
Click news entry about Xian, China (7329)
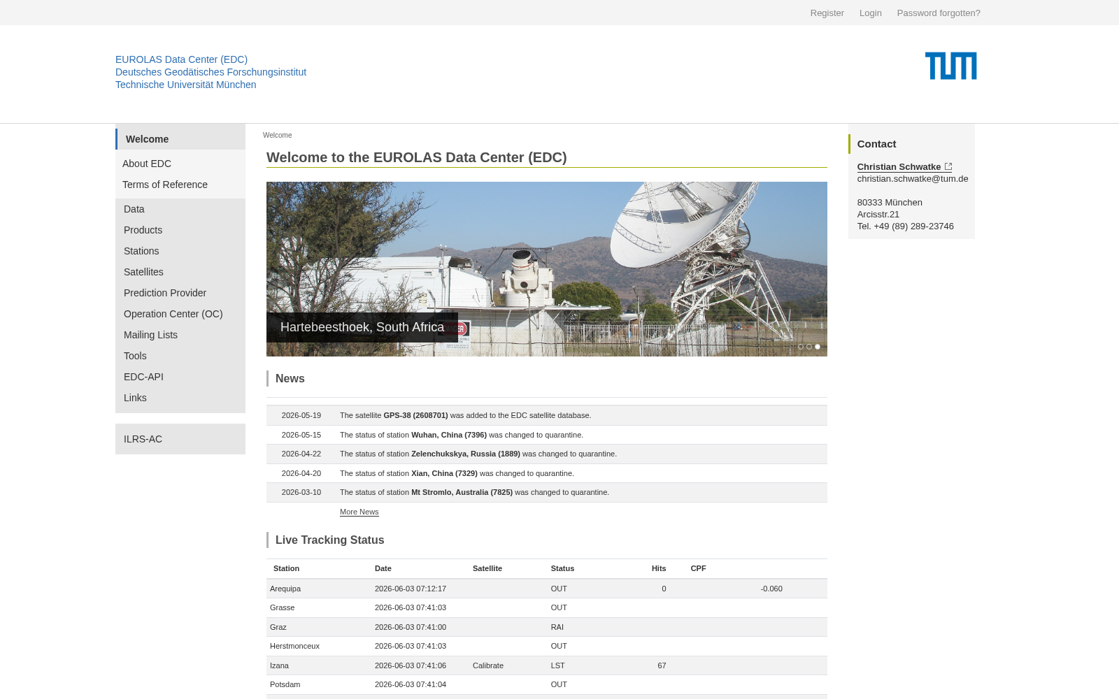547,473
